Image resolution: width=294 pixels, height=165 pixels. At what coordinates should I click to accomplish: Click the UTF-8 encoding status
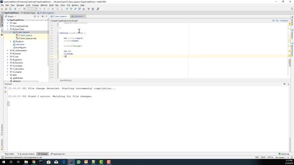click(270, 158)
